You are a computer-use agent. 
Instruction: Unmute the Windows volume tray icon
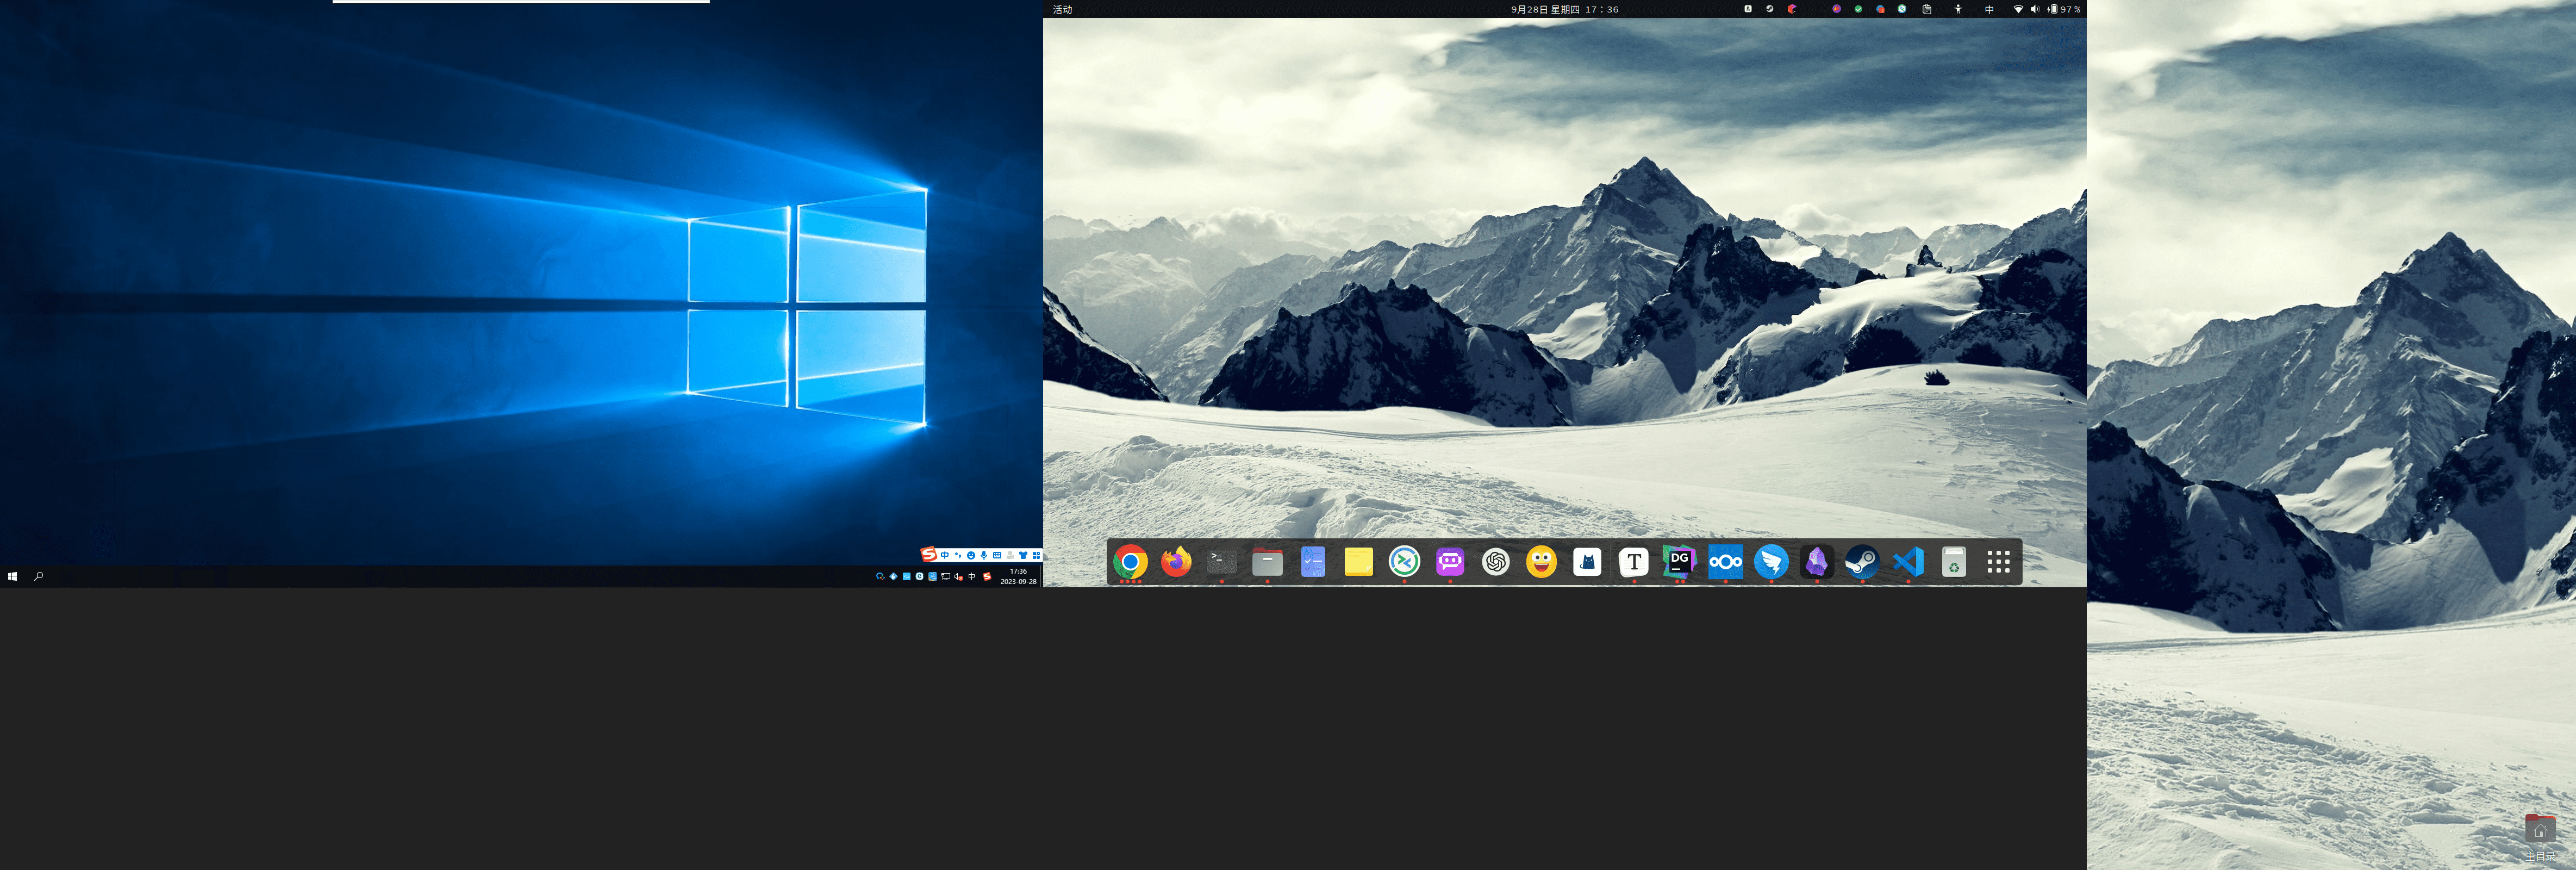click(958, 577)
